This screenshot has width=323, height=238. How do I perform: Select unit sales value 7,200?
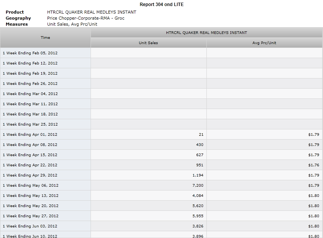tap(198, 186)
